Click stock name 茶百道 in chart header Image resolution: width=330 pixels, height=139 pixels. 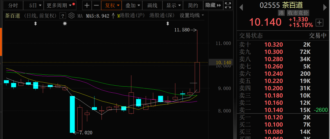point(13,16)
